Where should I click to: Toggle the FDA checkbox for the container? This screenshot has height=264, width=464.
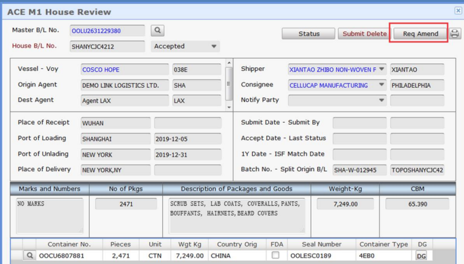click(276, 256)
